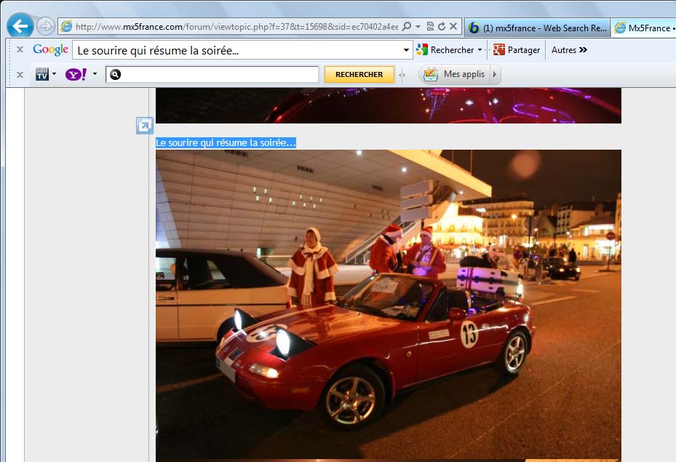Close the Yahoo toolbar
Viewport: 676px width, 462px height.
[20, 74]
